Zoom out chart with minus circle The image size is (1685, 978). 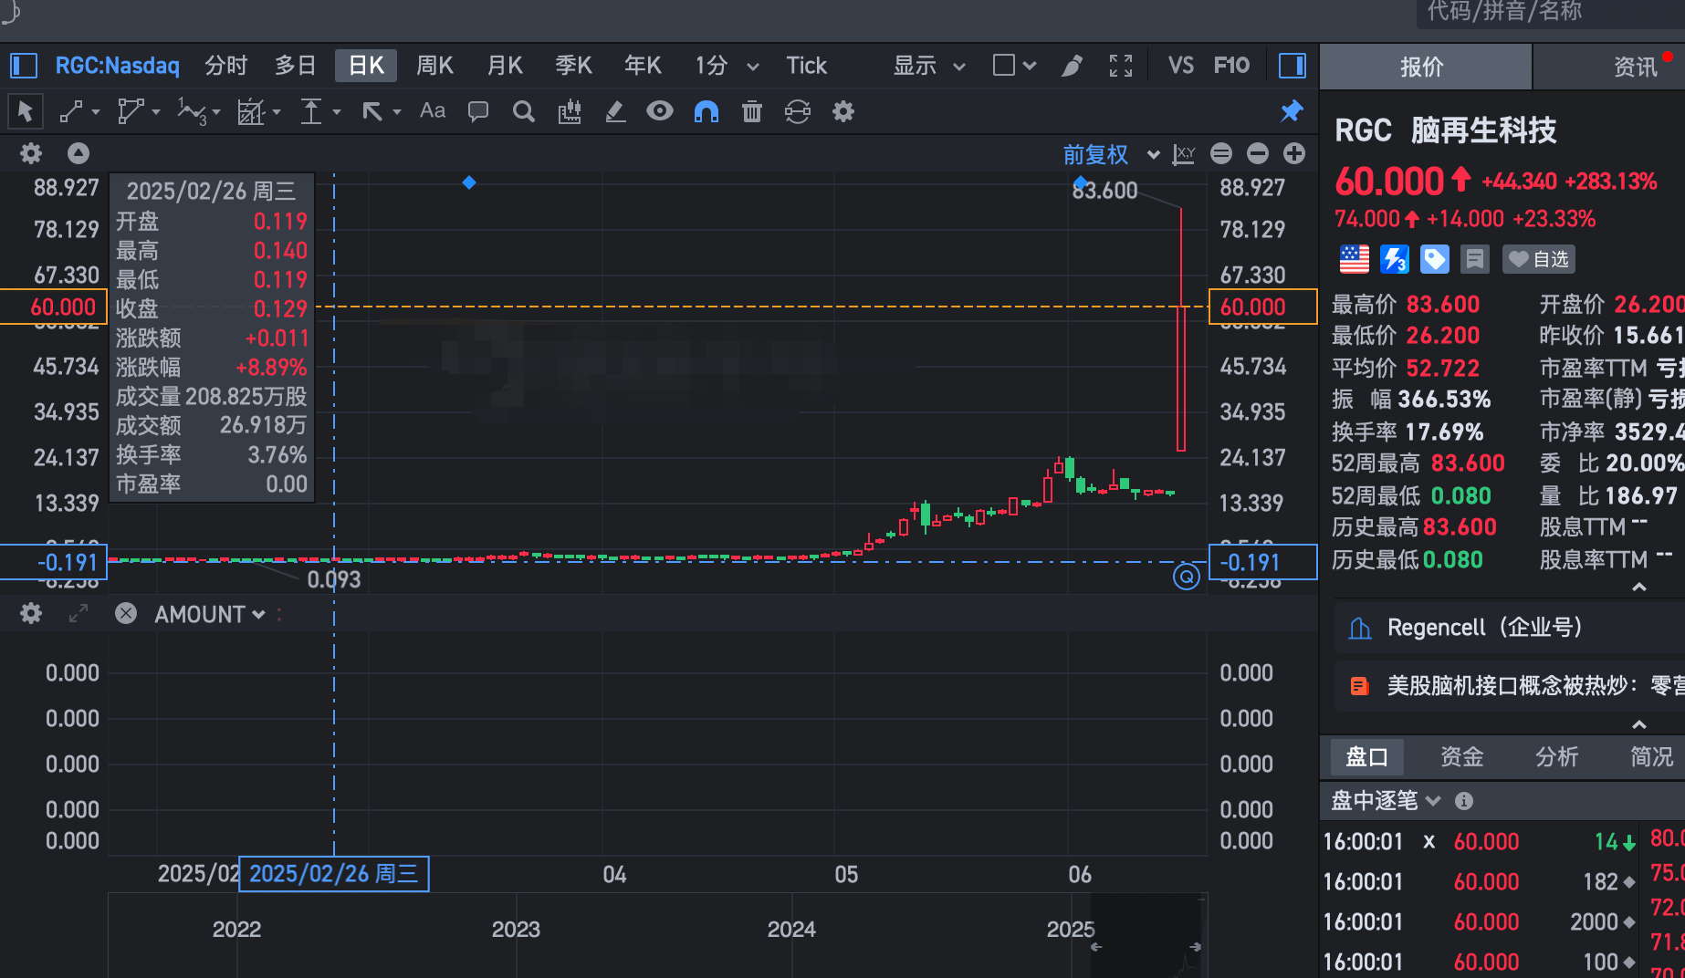1258,153
